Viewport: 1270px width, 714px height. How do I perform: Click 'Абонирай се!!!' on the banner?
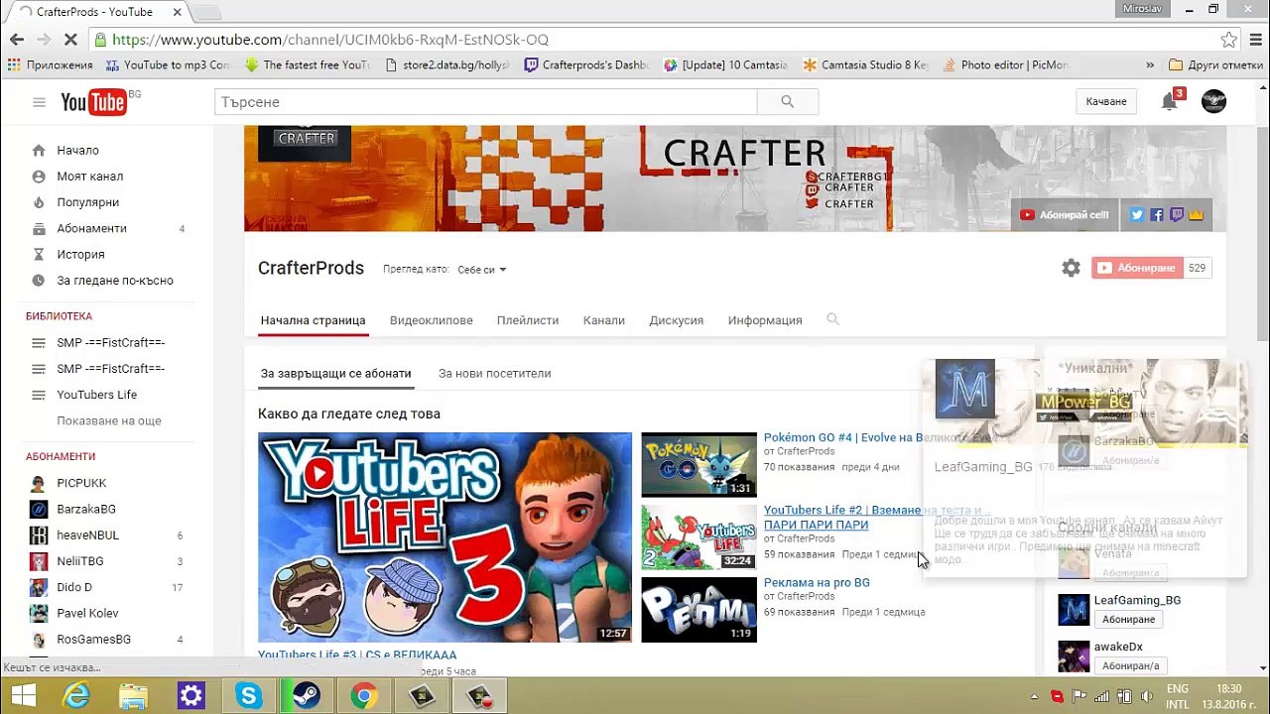tap(1065, 215)
